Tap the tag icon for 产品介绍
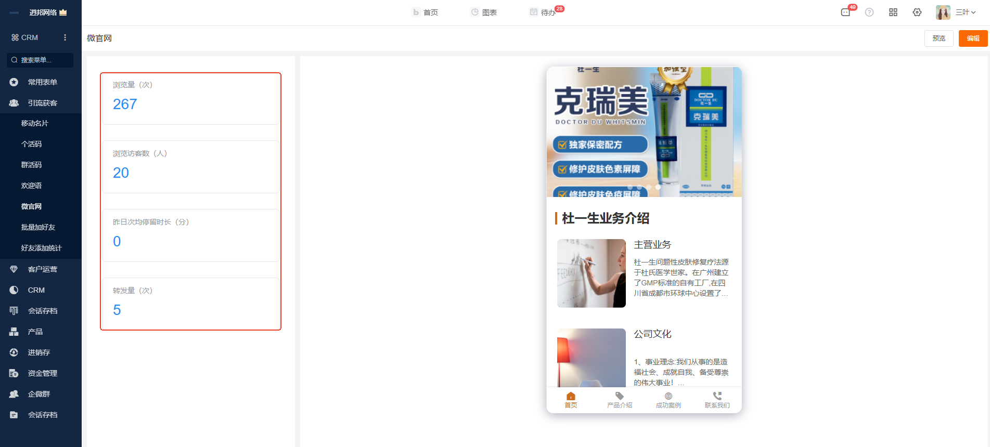 619,396
